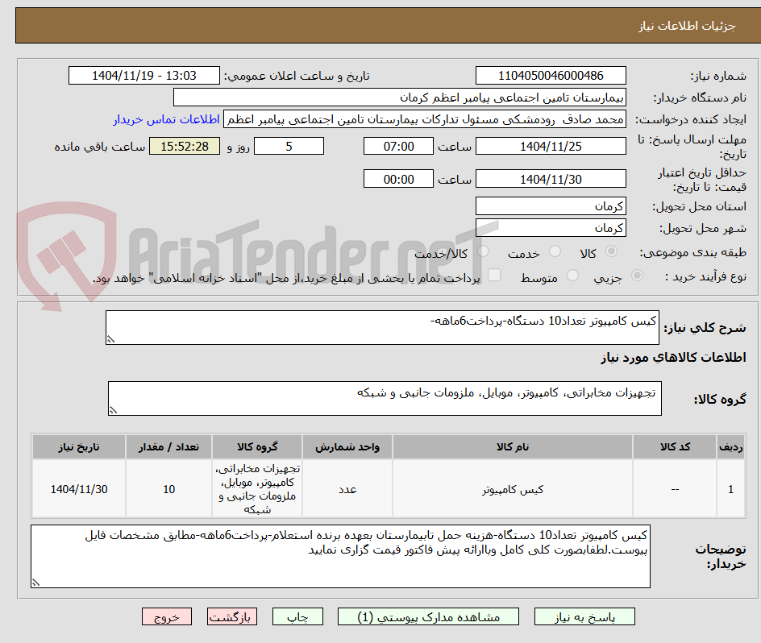Click the توضیحات خریدار label
Screen dimensions: 761x643
pos(721,556)
